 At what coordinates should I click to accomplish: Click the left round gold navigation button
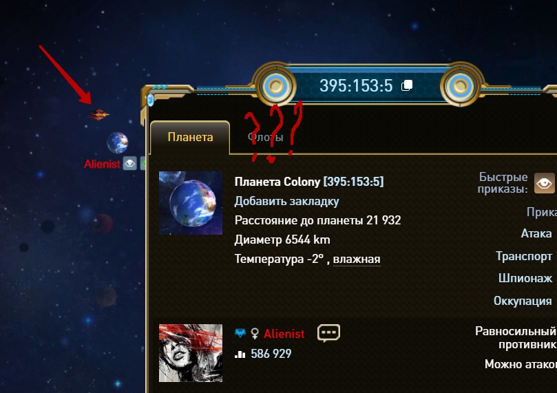[x=275, y=85]
